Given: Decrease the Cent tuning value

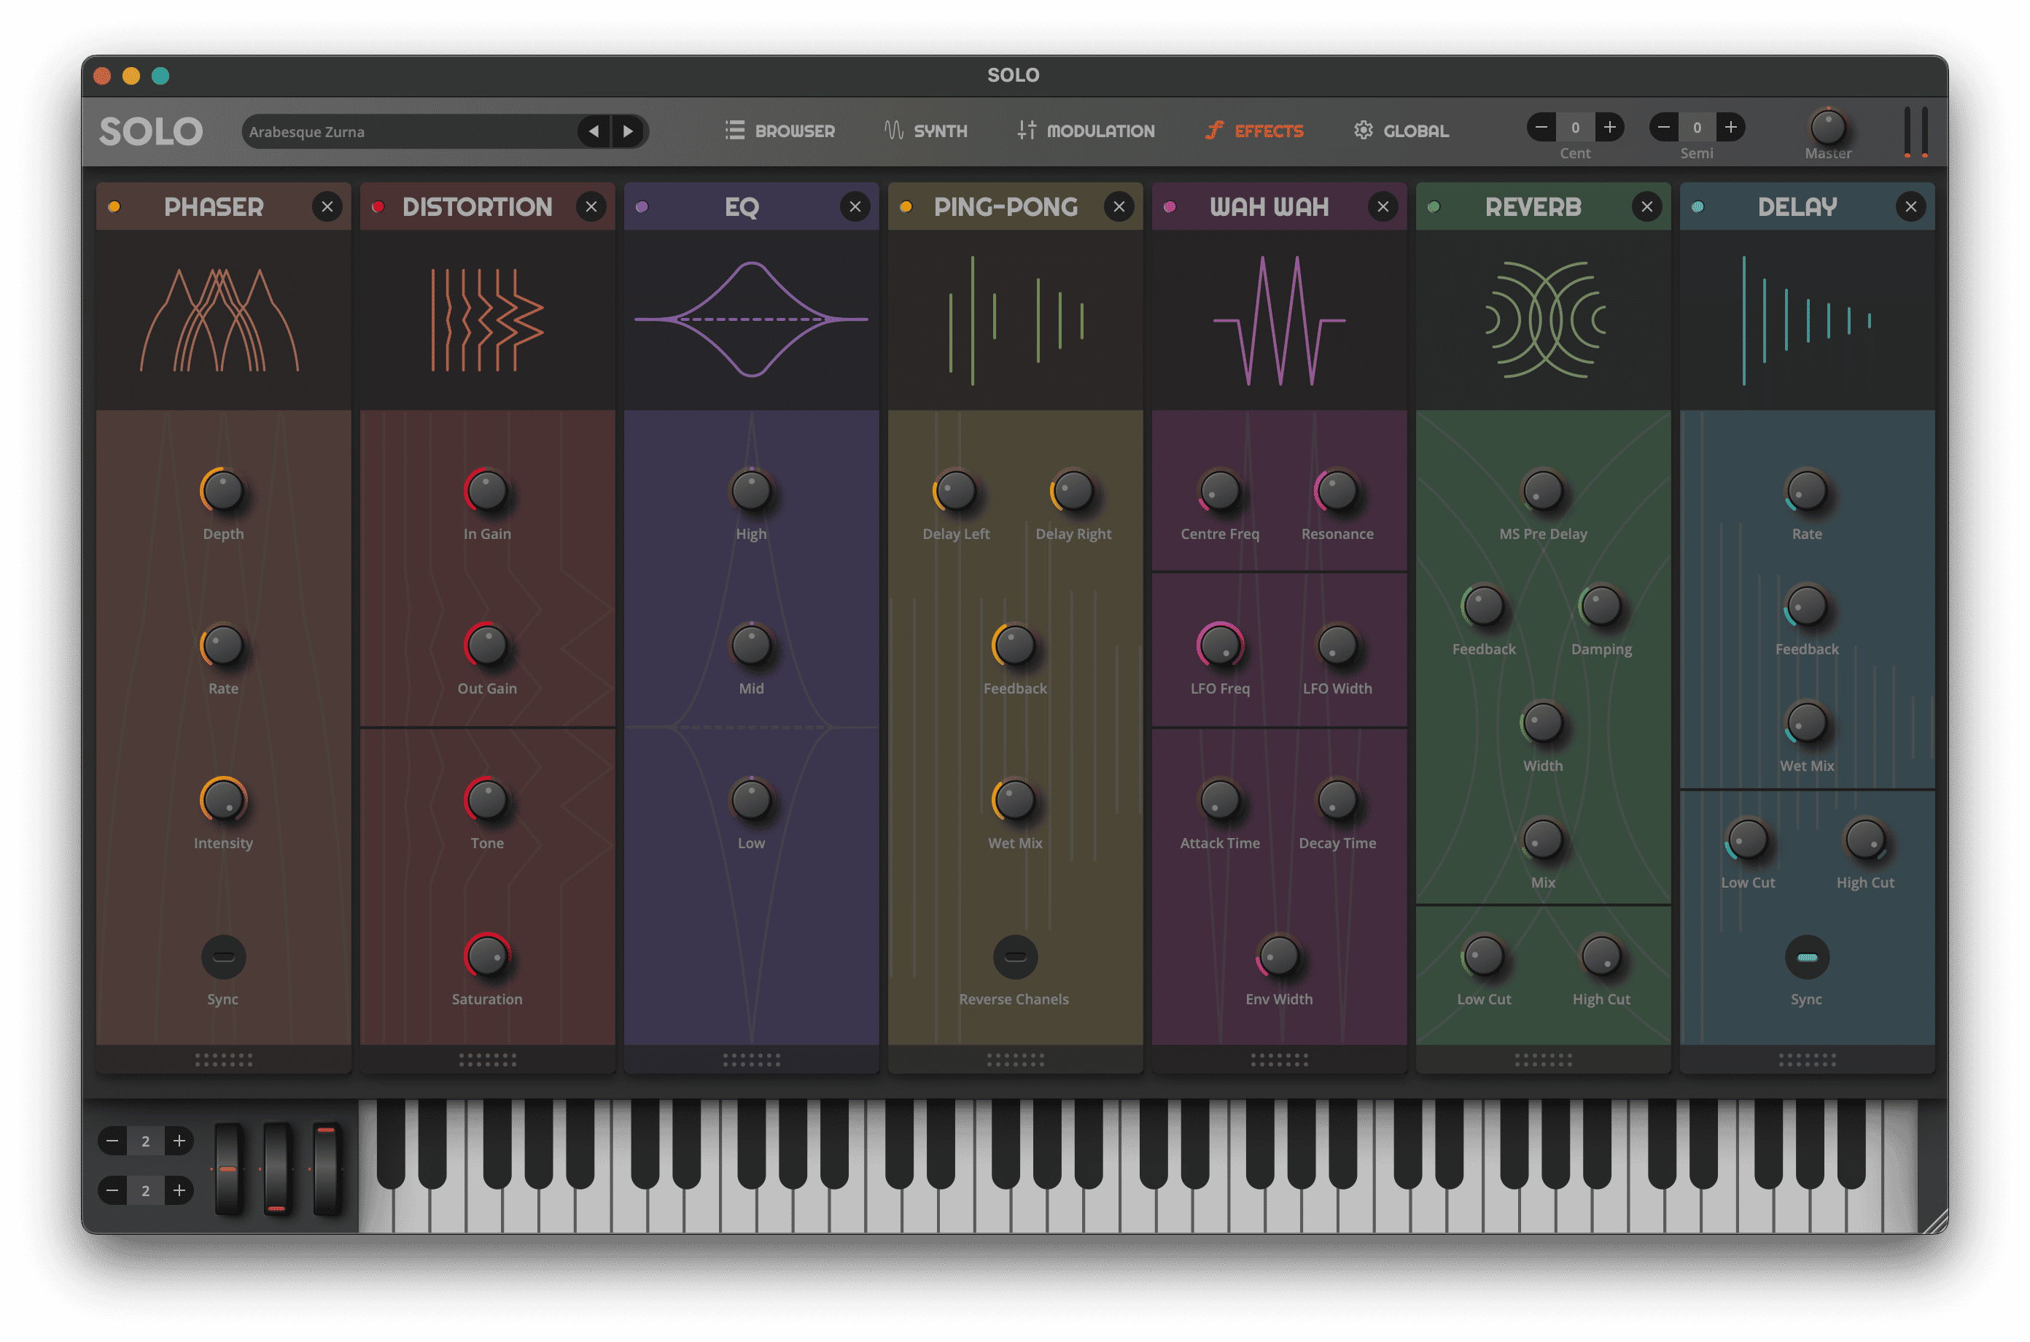Looking at the screenshot, I should pos(1541,128).
